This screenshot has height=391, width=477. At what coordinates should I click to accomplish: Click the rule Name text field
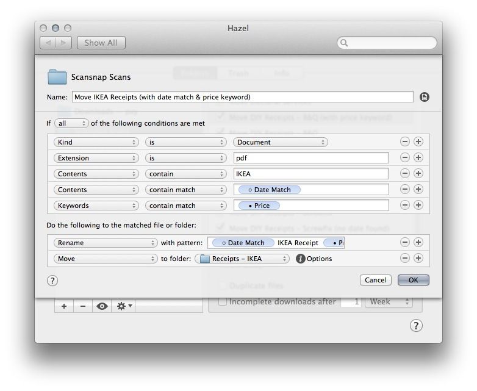pyautogui.click(x=242, y=97)
